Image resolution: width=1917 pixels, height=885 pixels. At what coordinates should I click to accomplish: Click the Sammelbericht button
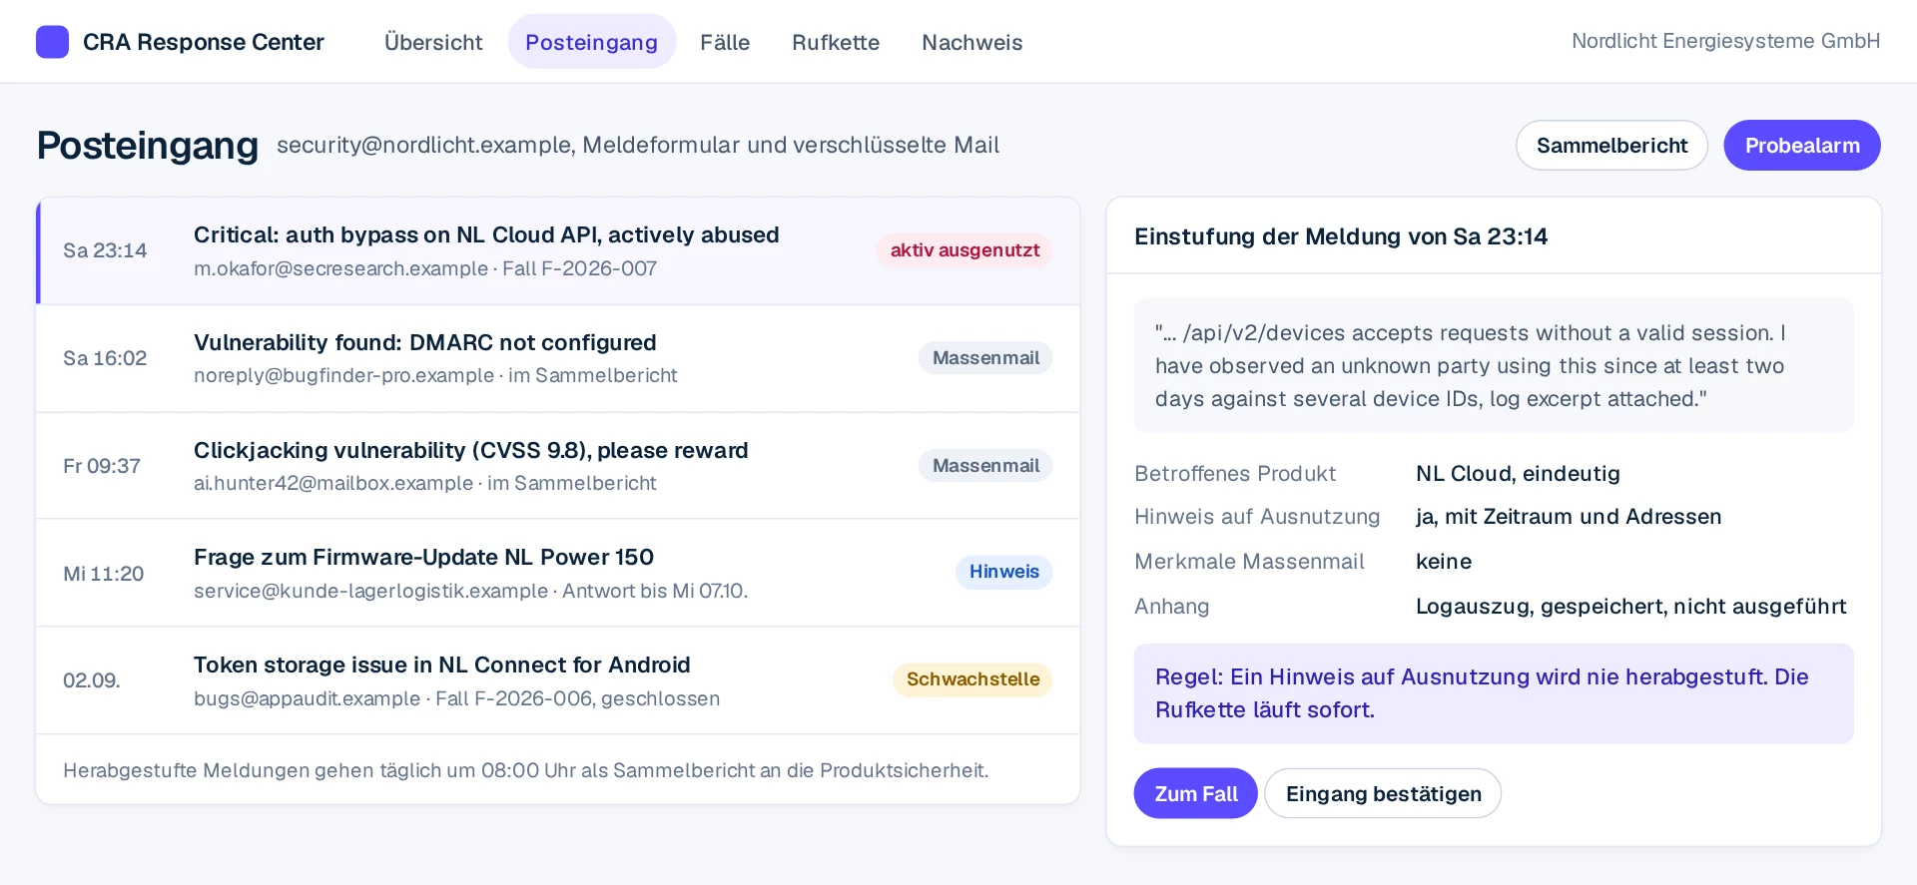[1611, 146]
